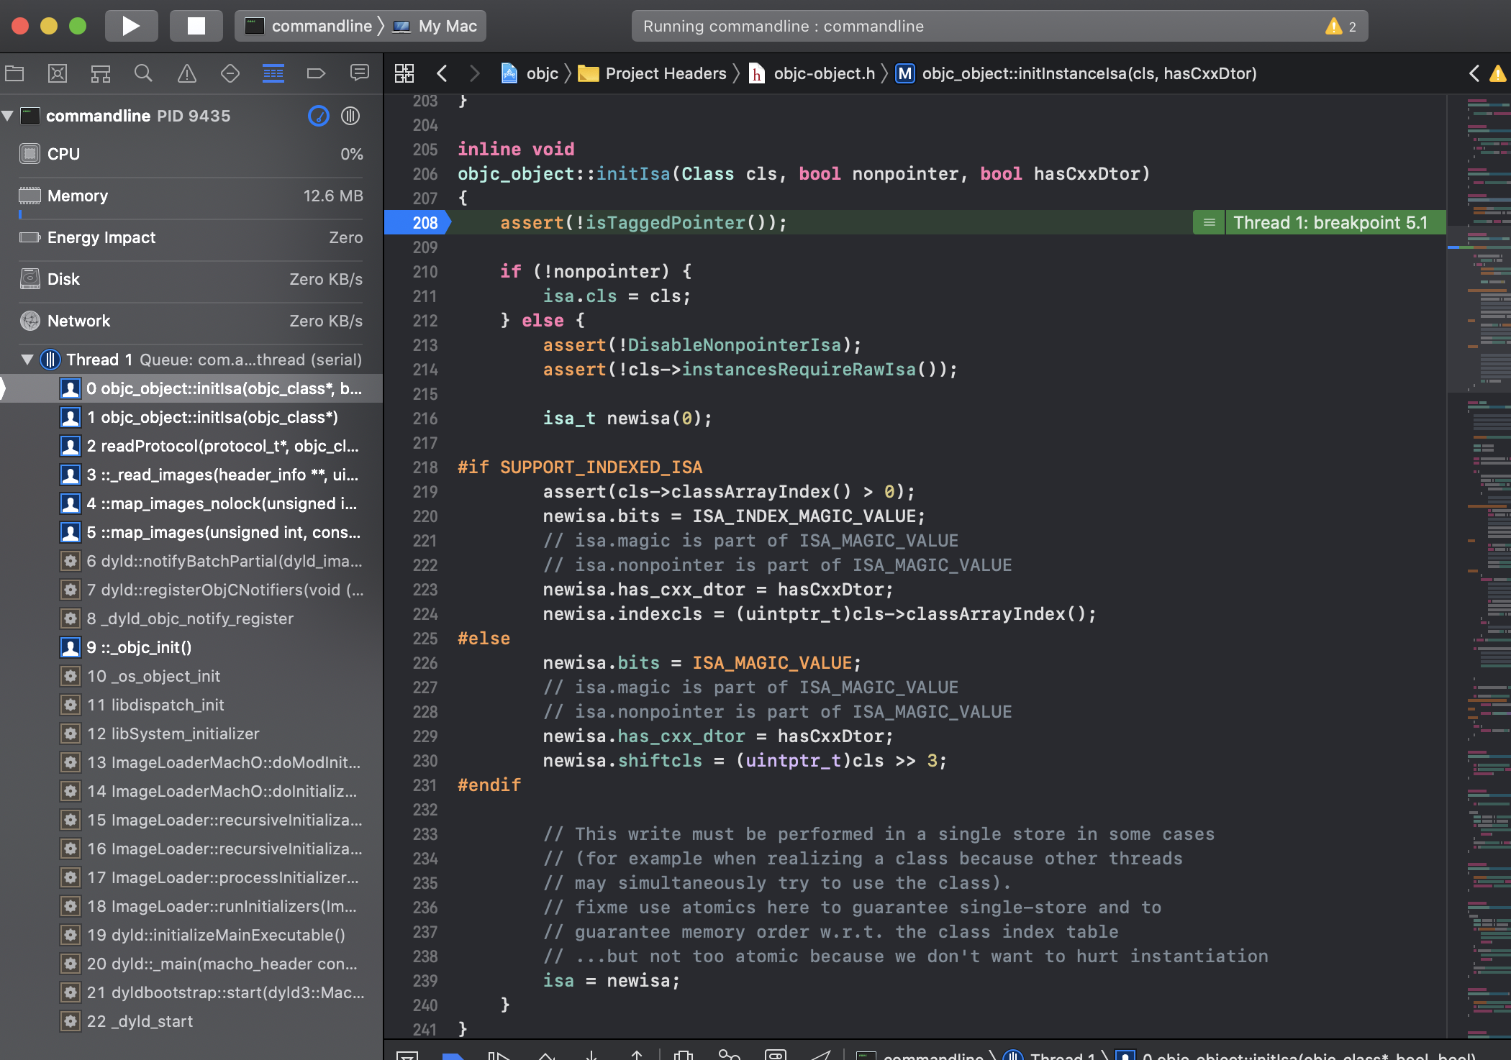Toggle the breakpoint on line 208

point(421,223)
